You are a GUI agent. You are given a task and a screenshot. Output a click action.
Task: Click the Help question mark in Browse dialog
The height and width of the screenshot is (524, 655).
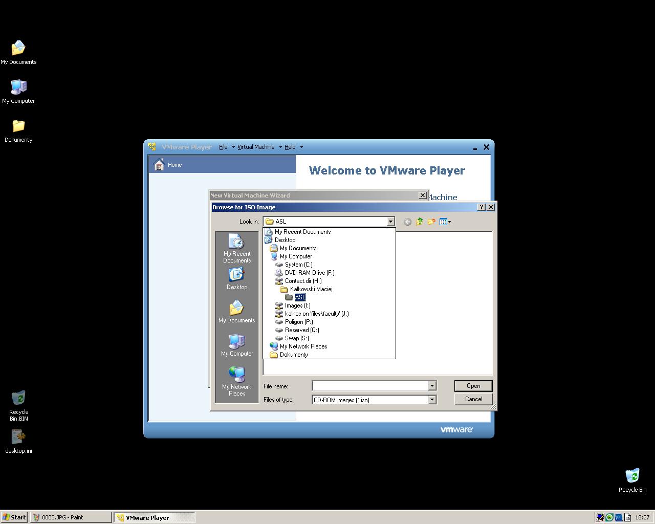481,207
